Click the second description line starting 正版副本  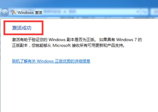pos(68,45)
